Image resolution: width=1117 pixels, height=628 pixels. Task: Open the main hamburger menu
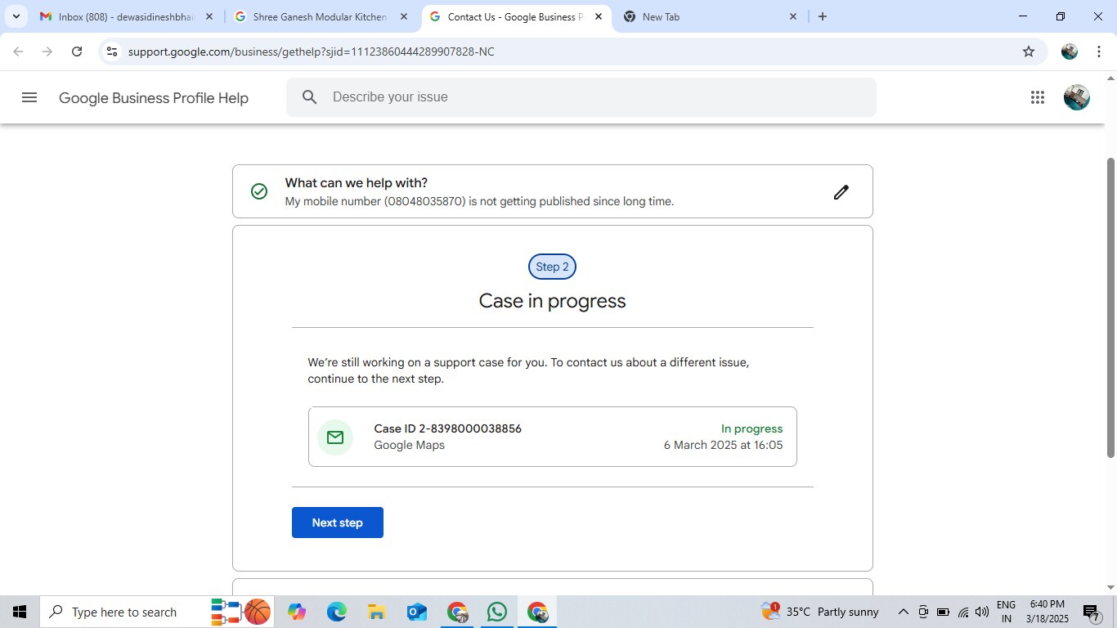click(x=29, y=97)
